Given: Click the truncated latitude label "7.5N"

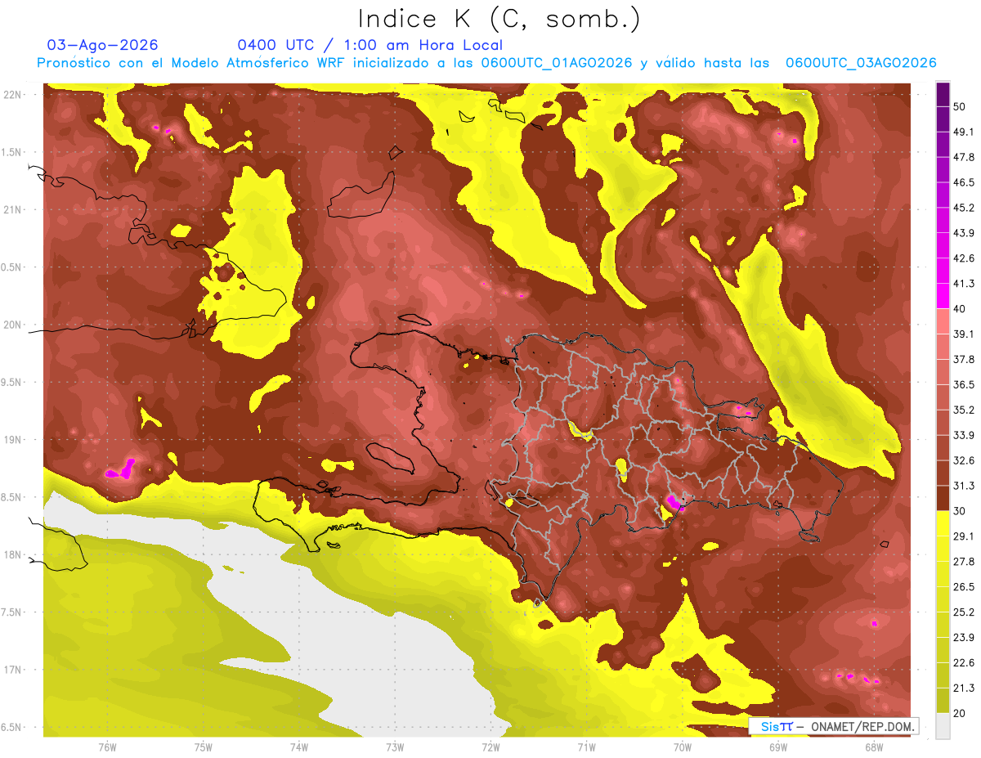Looking at the screenshot, I should pos(12,612).
